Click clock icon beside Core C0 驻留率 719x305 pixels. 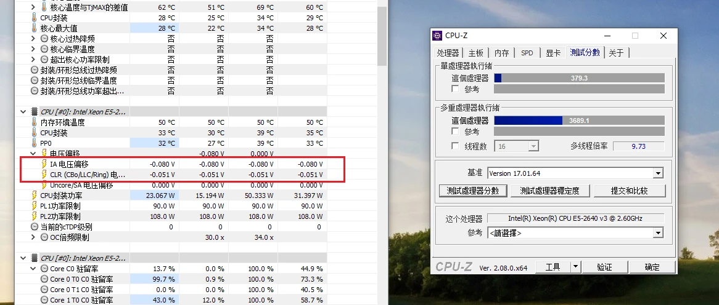pyautogui.click(x=44, y=269)
